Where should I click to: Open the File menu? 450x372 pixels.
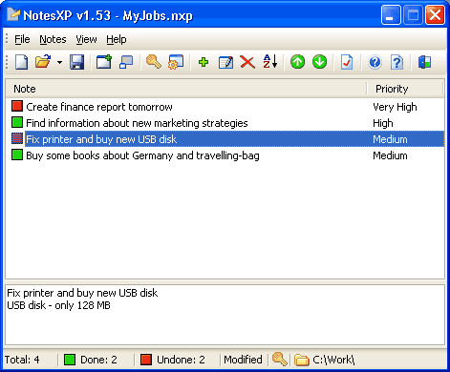point(22,39)
